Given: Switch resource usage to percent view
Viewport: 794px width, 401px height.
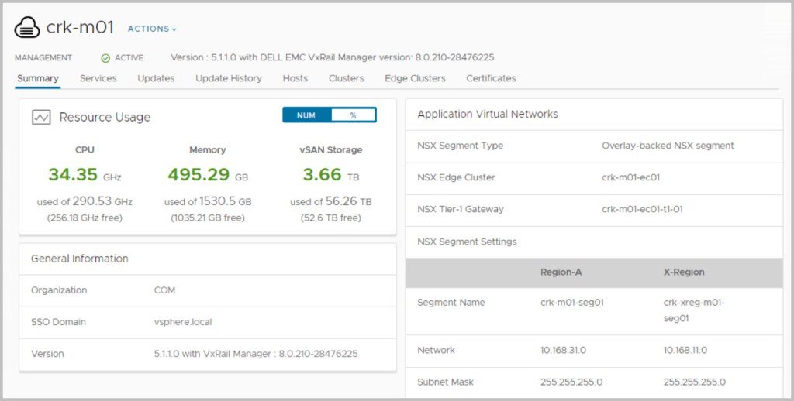Looking at the screenshot, I should coord(353,115).
